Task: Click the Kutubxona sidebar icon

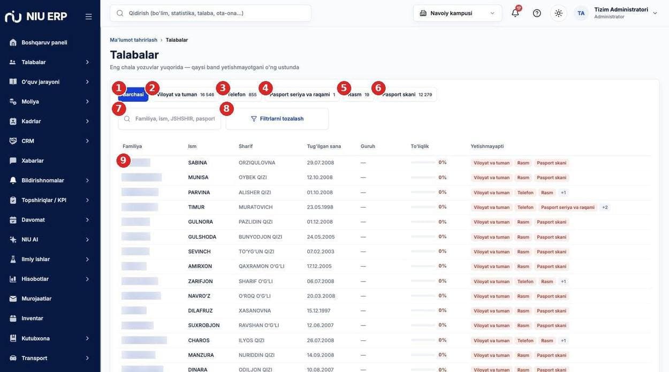Action: click(x=13, y=338)
